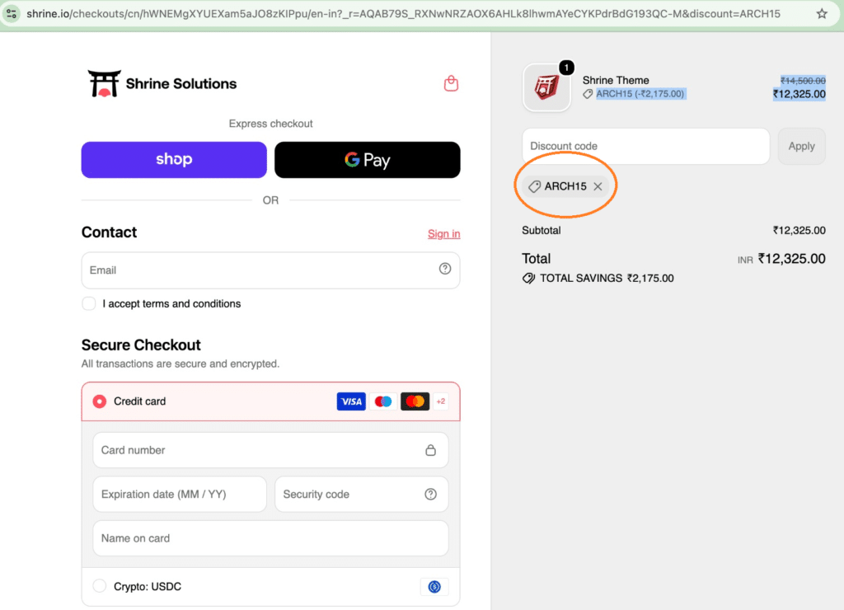Screen dimensions: 844x610
Task: Focus the Name on card field
Action: click(x=270, y=538)
